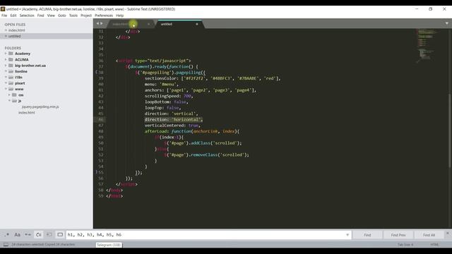
Task: Toggle case sensitive Aa search option
Action: click(17, 235)
